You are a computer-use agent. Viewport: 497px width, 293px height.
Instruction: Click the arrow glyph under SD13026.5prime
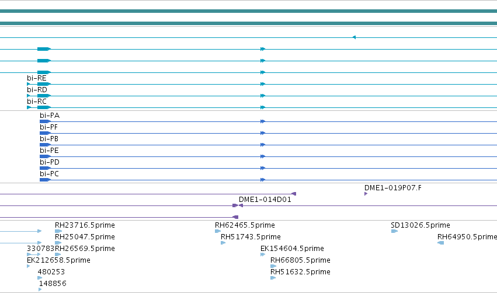pyautogui.click(x=394, y=231)
